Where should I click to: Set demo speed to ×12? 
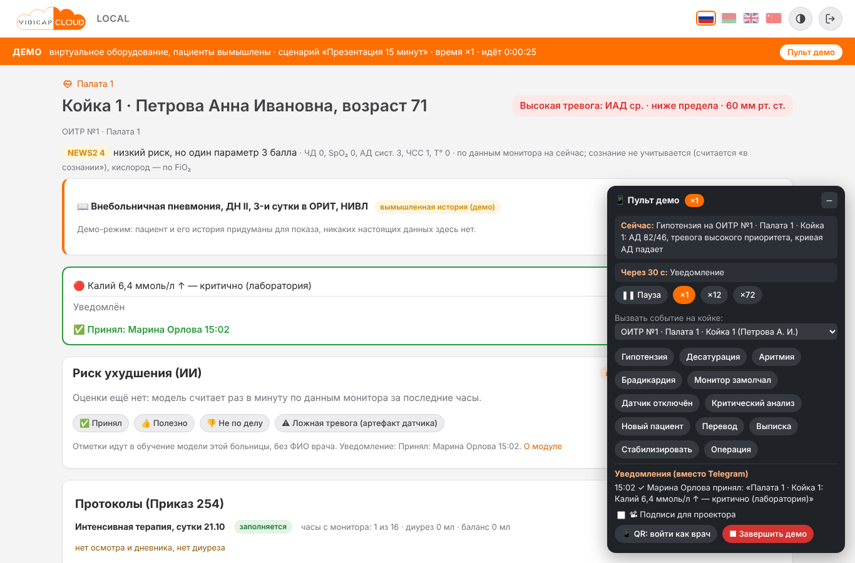coord(714,295)
